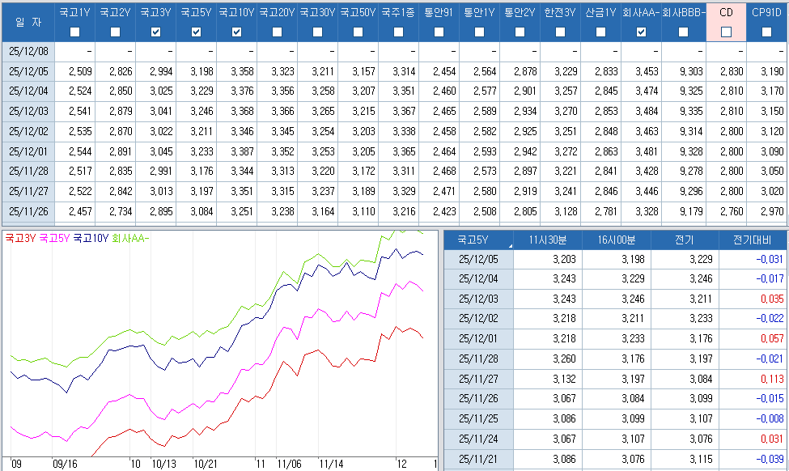Click the 일자 column header
This screenshot has width=789, height=471.
coord(27,21)
